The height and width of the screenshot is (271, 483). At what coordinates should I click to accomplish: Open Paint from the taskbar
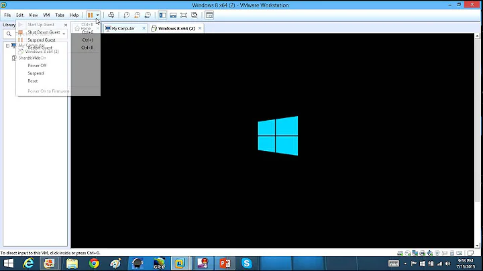coord(115,264)
